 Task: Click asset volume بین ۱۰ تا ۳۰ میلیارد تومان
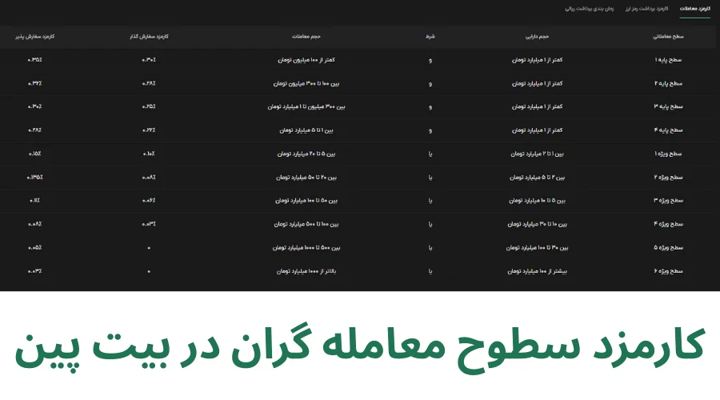537,224
